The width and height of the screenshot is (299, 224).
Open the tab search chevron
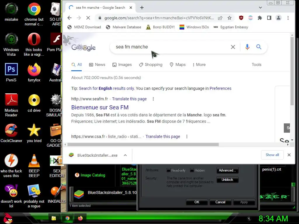[x=260, y=8]
